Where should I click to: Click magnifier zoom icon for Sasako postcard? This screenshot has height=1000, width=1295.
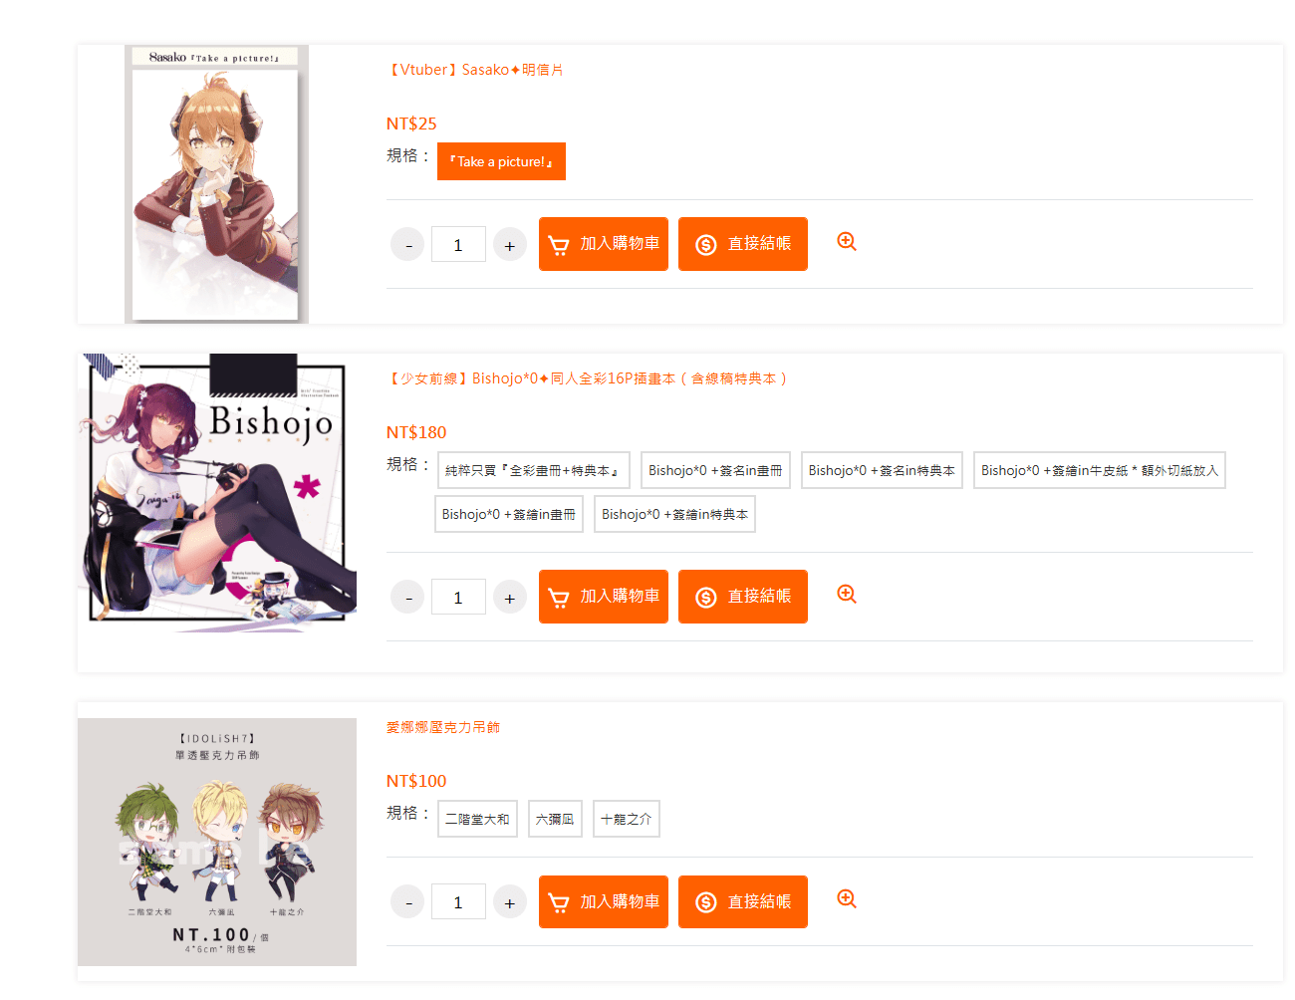[x=847, y=242]
